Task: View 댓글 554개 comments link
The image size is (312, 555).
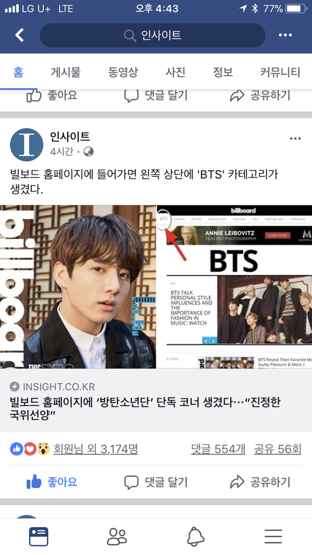Action: tap(218, 449)
